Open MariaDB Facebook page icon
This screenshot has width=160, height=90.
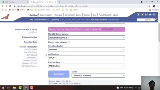138,14
